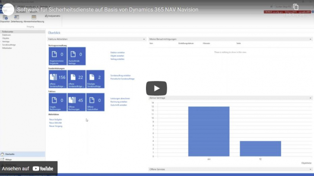The image size is (314, 176).
Task: Select Sonderaufträge in the navigation pane
Action: (x=9, y=45)
